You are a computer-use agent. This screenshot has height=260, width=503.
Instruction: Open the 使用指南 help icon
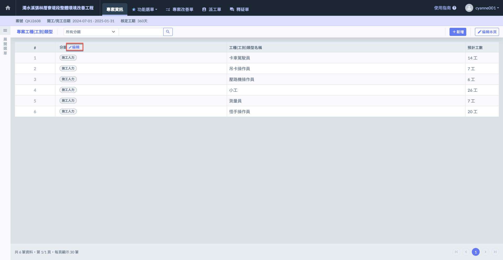point(454,8)
